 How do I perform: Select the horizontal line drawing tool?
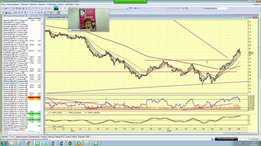point(33,13)
